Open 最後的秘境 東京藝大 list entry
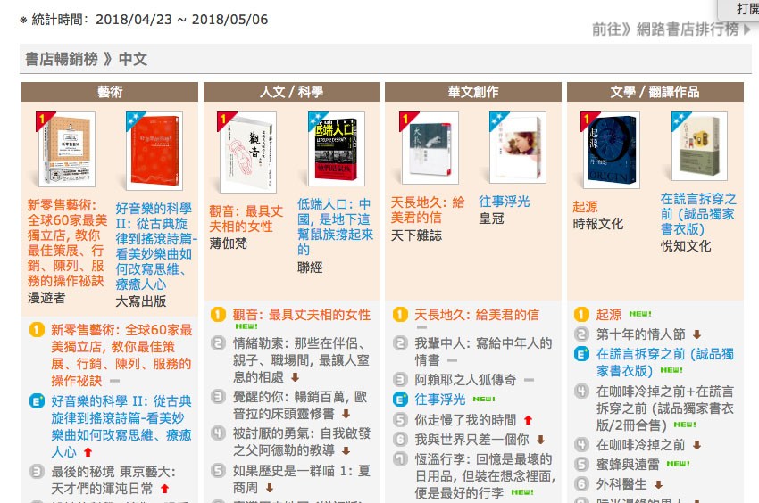 [113, 480]
